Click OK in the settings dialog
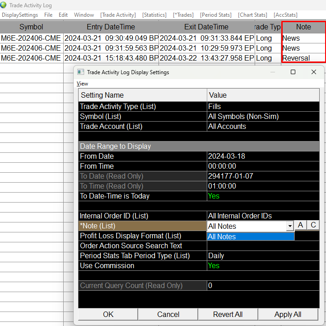The image size is (326, 326). (108, 314)
